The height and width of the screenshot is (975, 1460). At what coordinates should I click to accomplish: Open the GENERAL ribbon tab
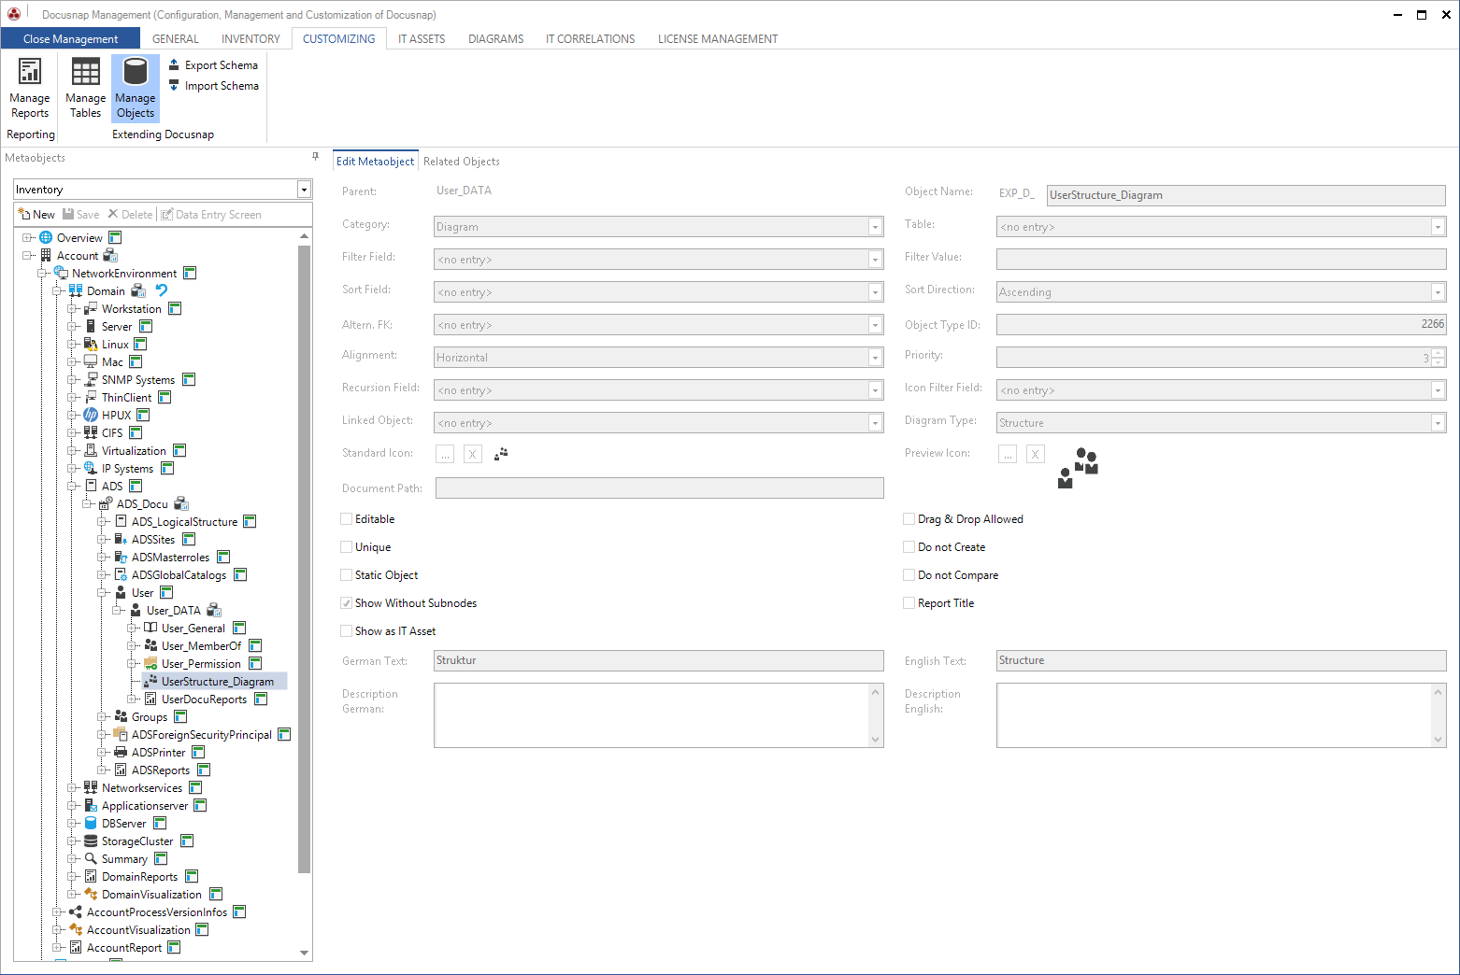(x=176, y=39)
